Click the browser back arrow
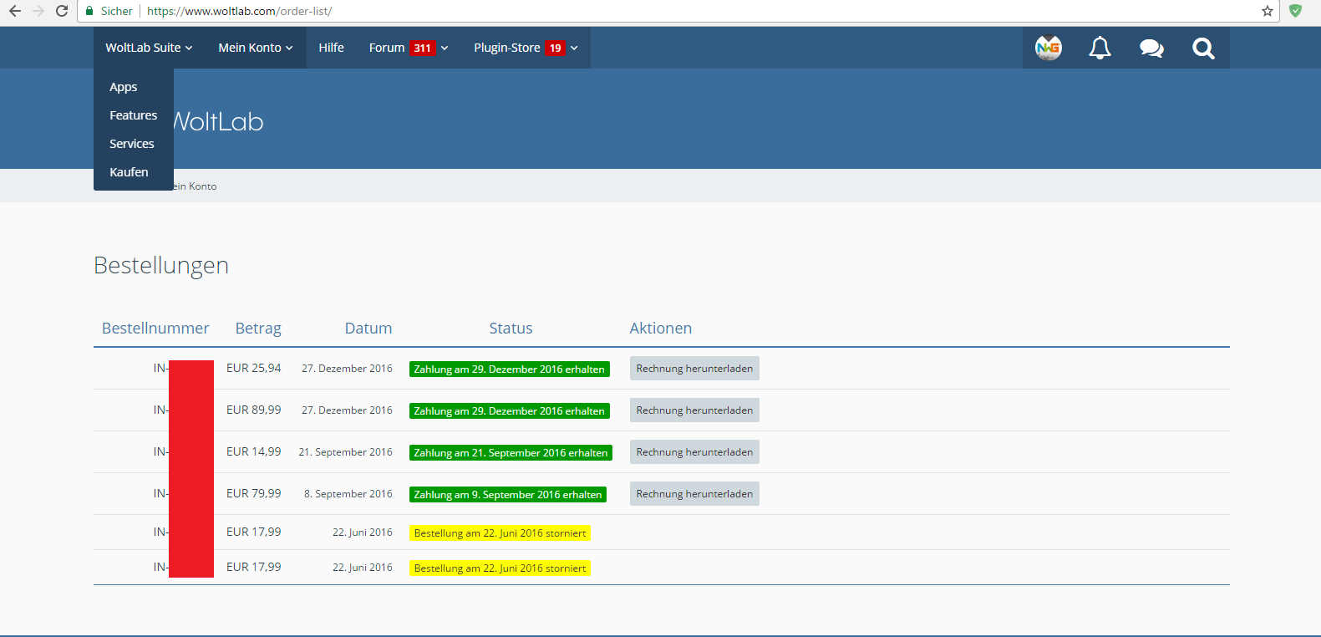The height and width of the screenshot is (637, 1321). point(15,11)
